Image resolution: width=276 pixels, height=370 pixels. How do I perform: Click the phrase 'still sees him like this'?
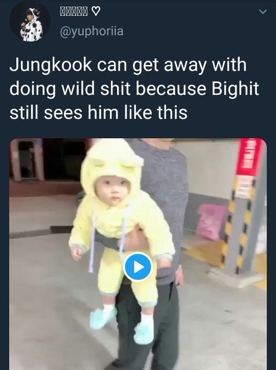coord(99,113)
